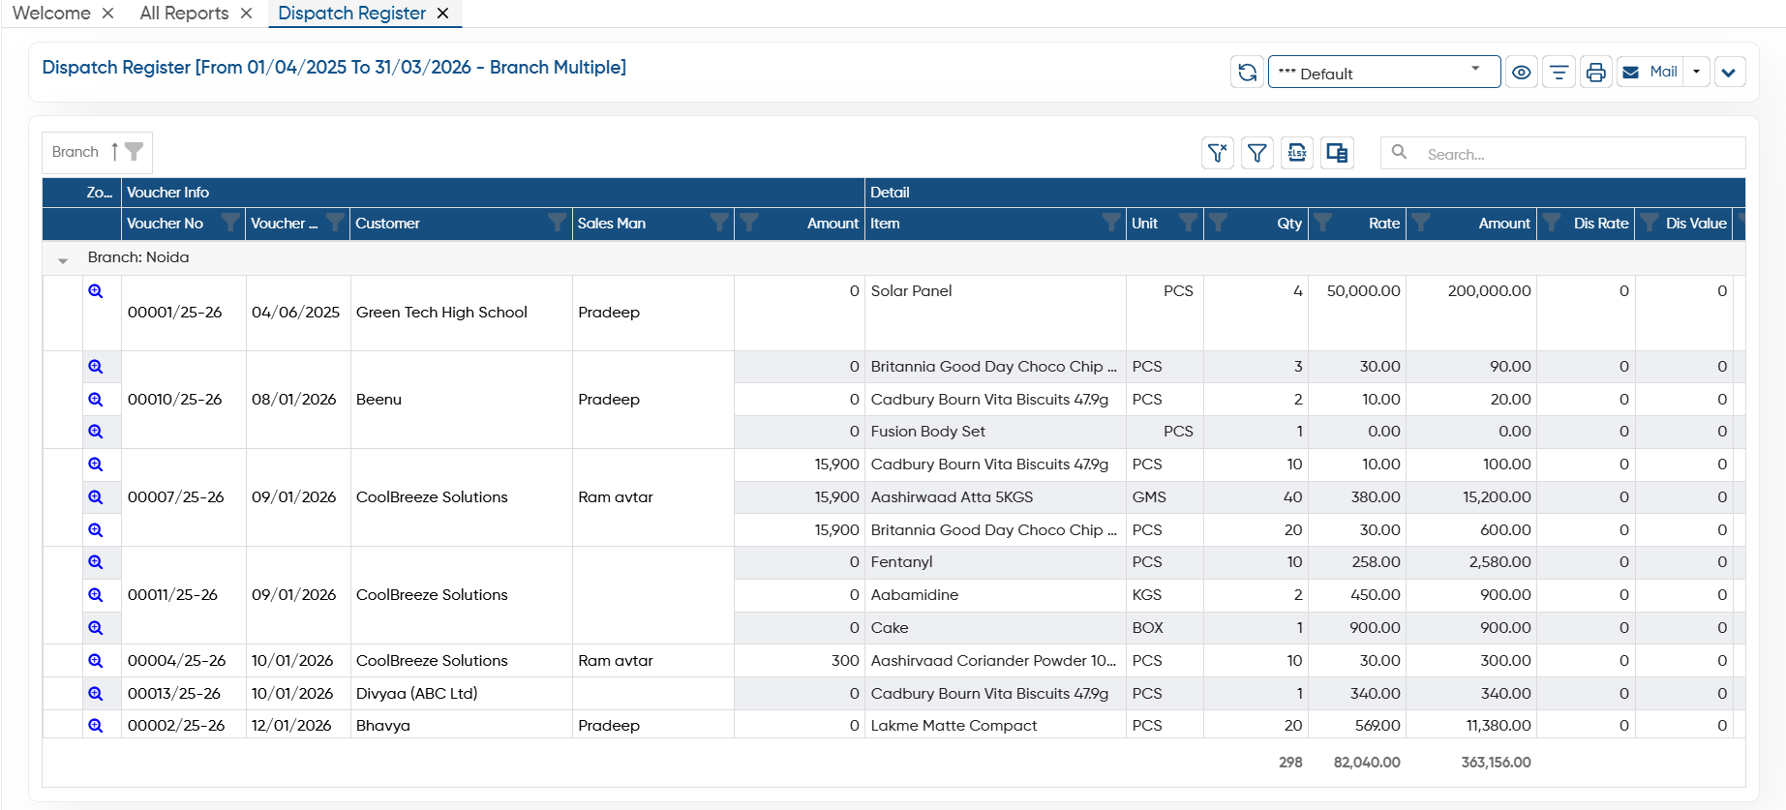
Task: Click zoom icon for Fusion Body Set row
Action: 96,432
